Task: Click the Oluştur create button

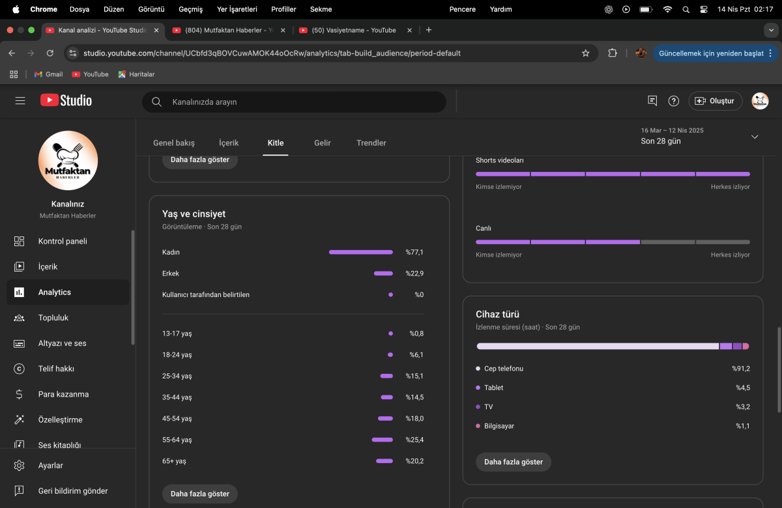Action: (716, 101)
